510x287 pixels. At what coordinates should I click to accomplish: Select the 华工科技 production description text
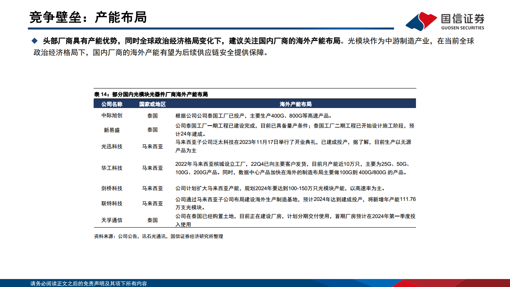(294, 168)
